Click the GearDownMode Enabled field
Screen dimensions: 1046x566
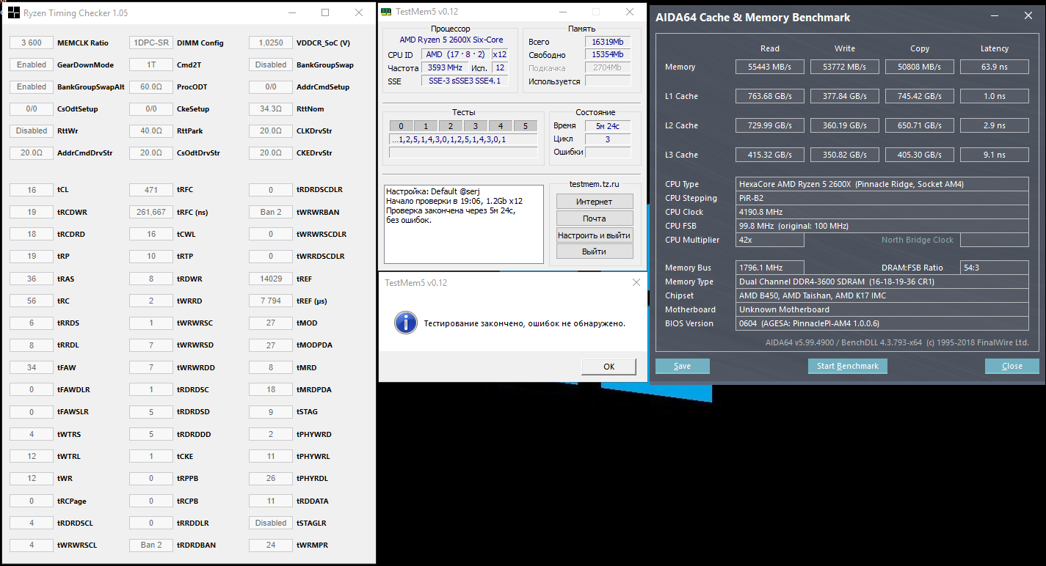click(32, 65)
